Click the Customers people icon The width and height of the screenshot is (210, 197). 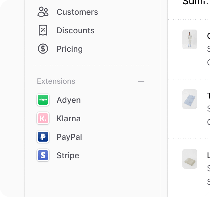[43, 12]
